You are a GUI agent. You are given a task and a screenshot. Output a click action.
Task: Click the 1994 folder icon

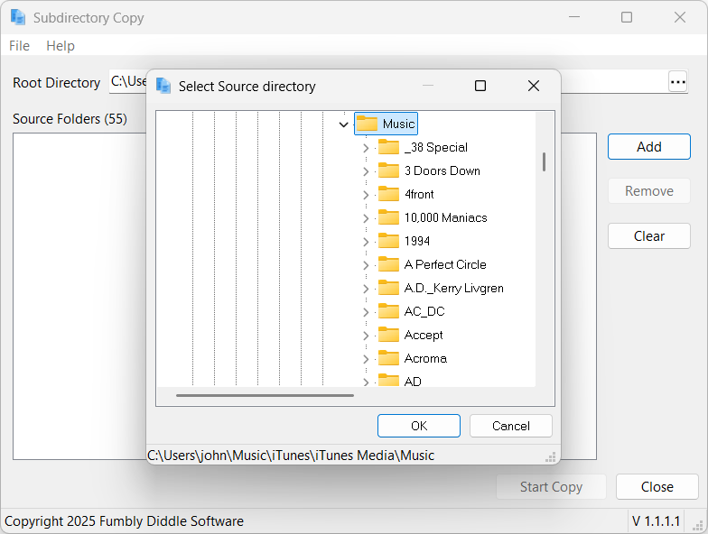coord(388,241)
